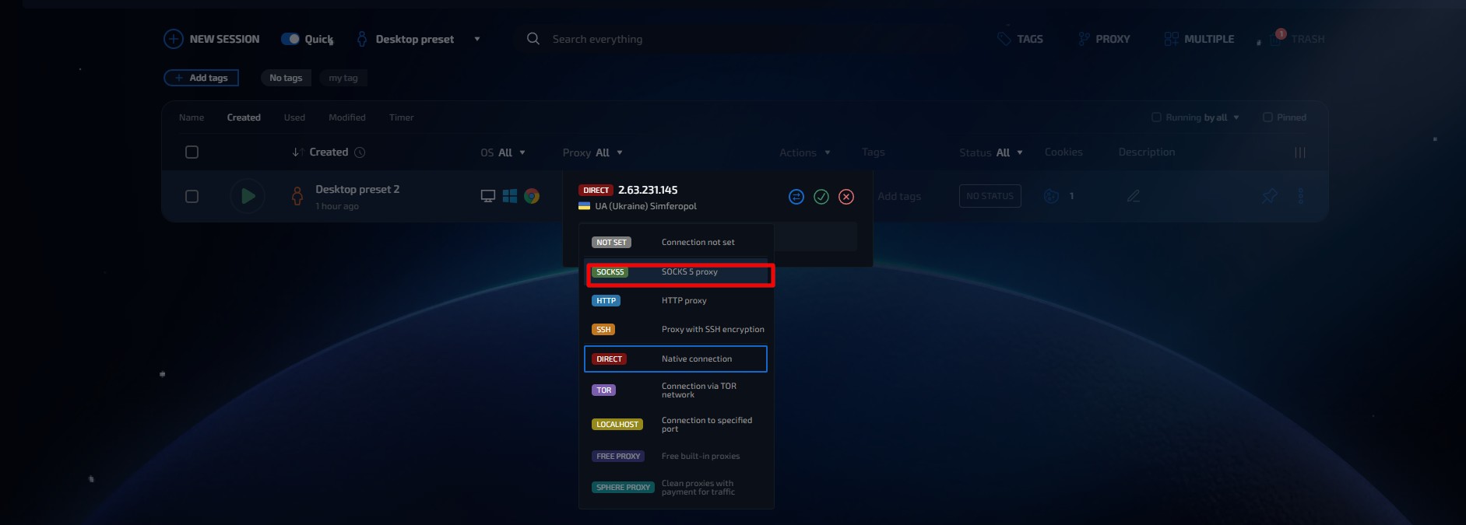Screen dimensions: 1466x525
Task: Click the New Session button
Action: pyautogui.click(x=212, y=39)
